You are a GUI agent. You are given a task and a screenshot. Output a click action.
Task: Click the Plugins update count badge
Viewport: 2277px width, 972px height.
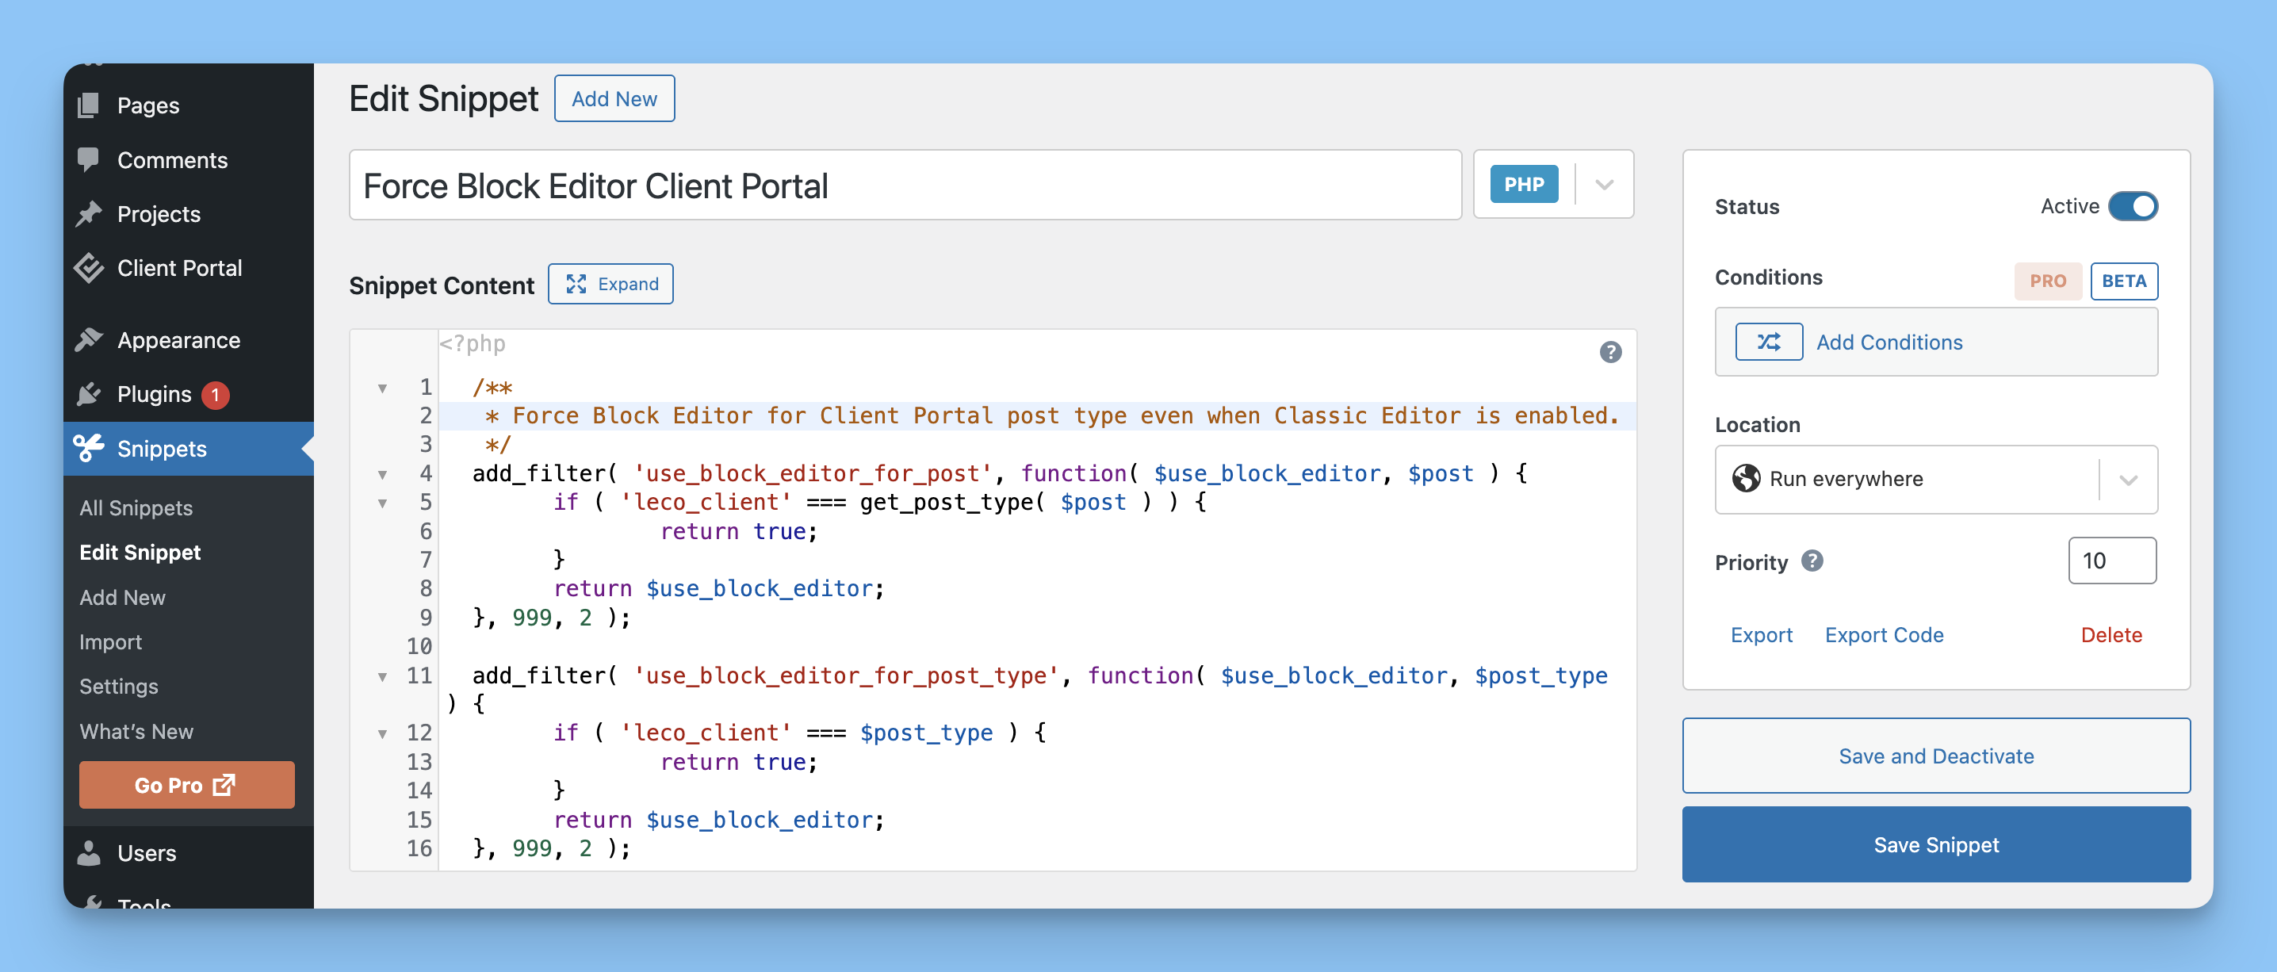(x=215, y=395)
